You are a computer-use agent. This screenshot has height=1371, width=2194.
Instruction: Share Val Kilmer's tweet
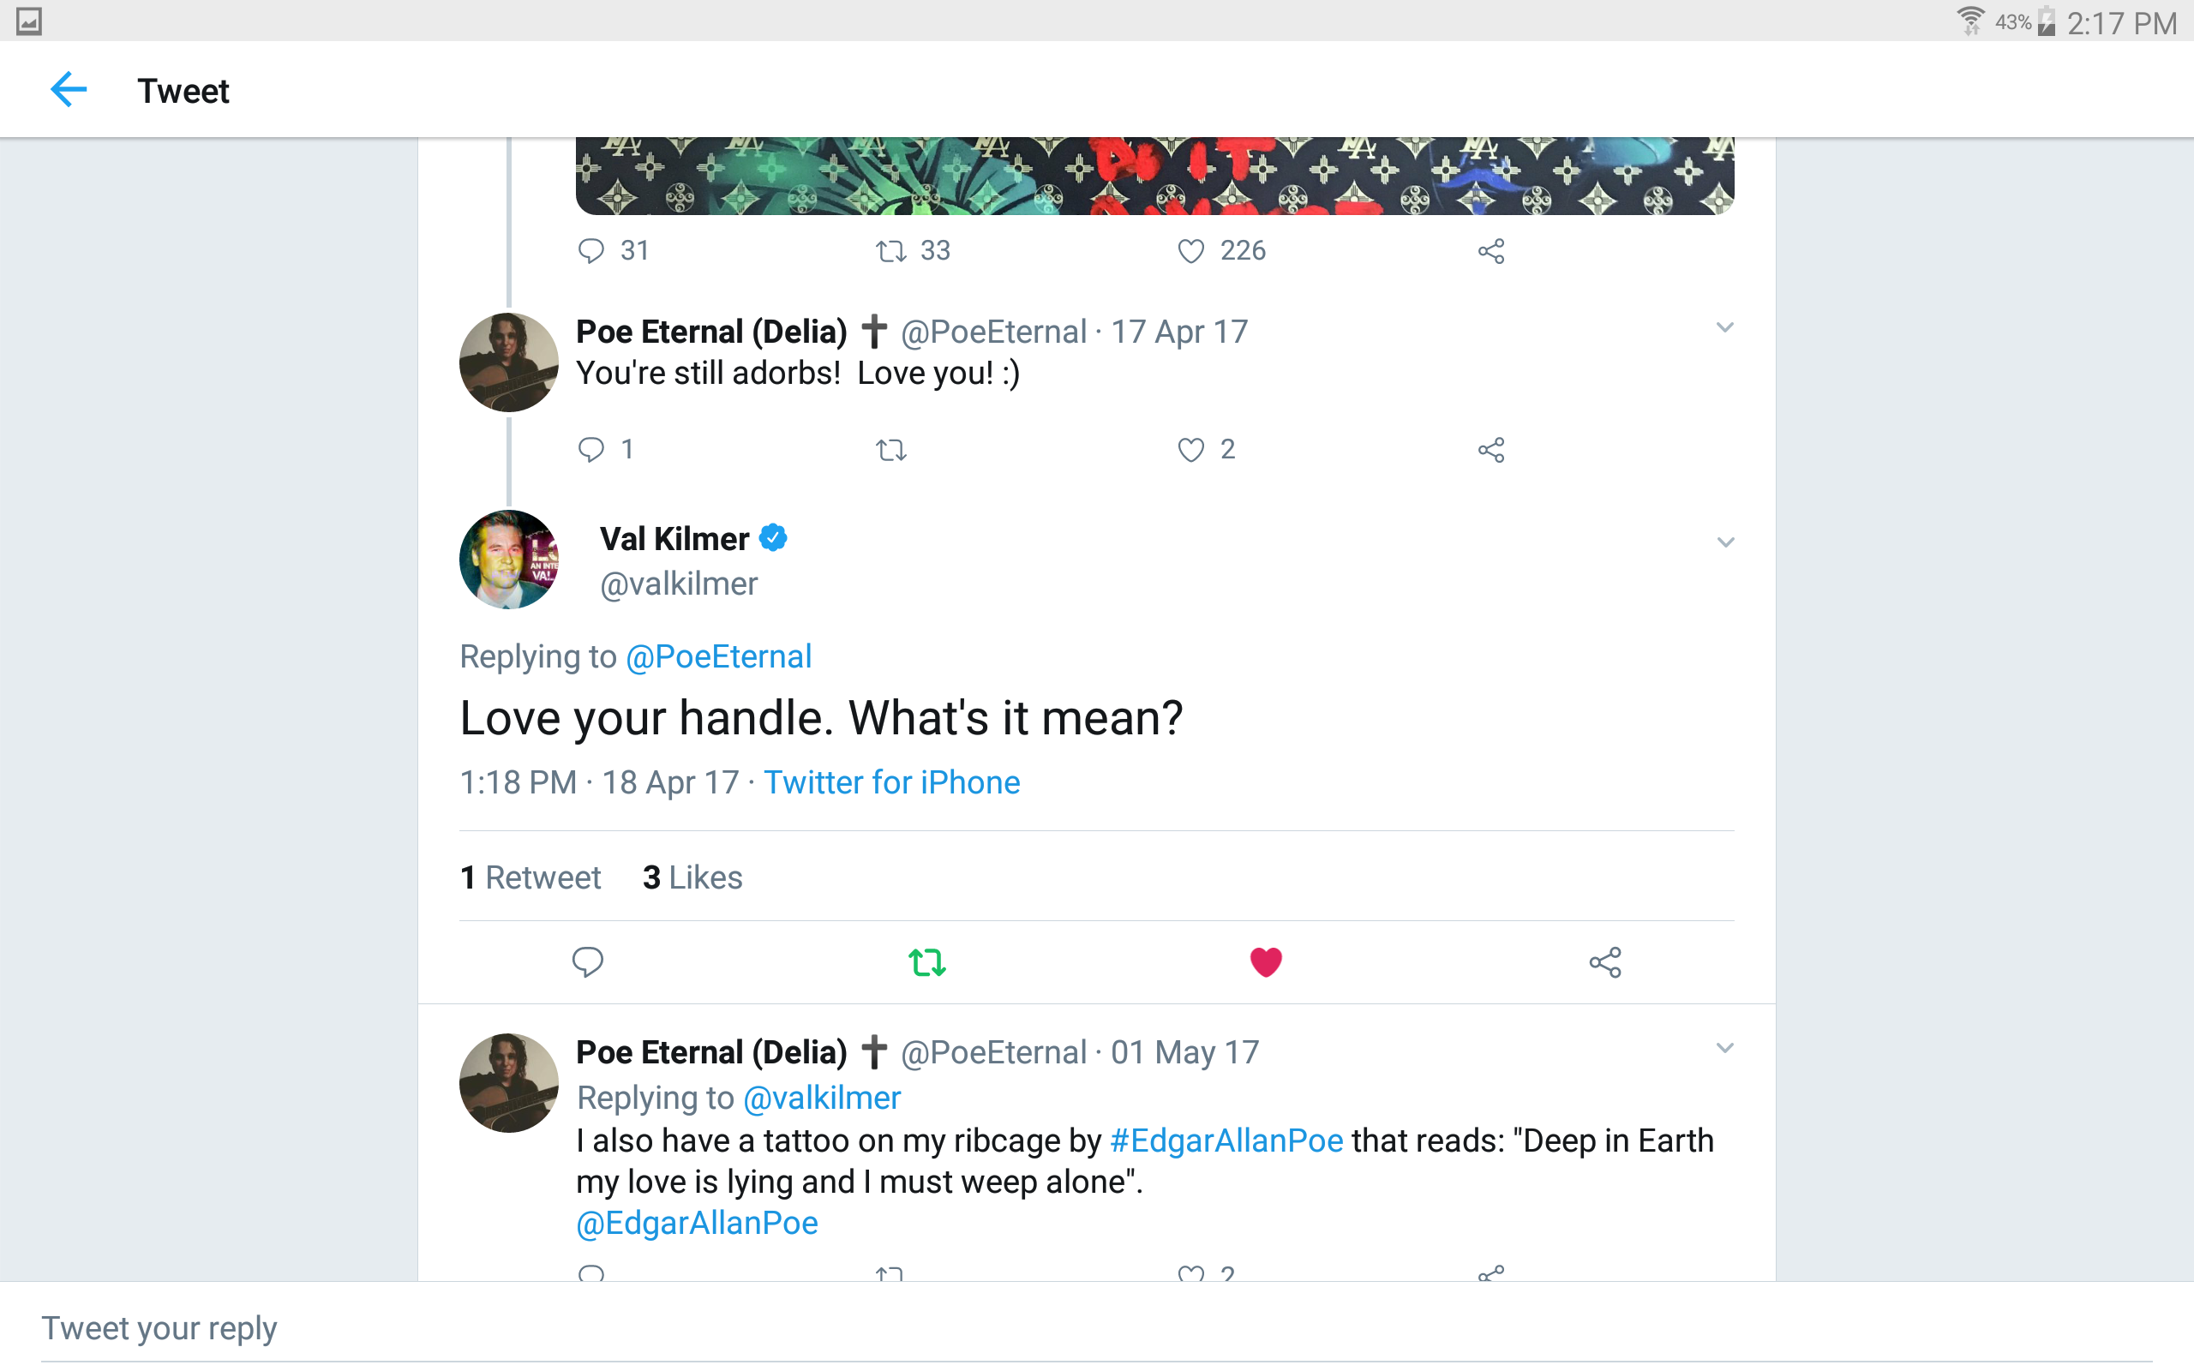(x=1604, y=962)
